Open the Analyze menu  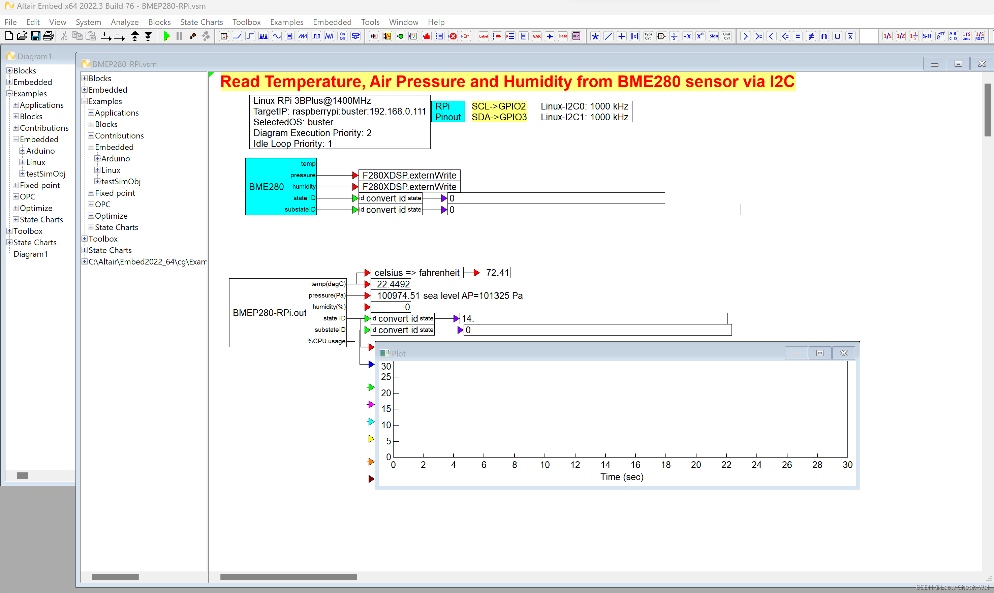click(124, 22)
